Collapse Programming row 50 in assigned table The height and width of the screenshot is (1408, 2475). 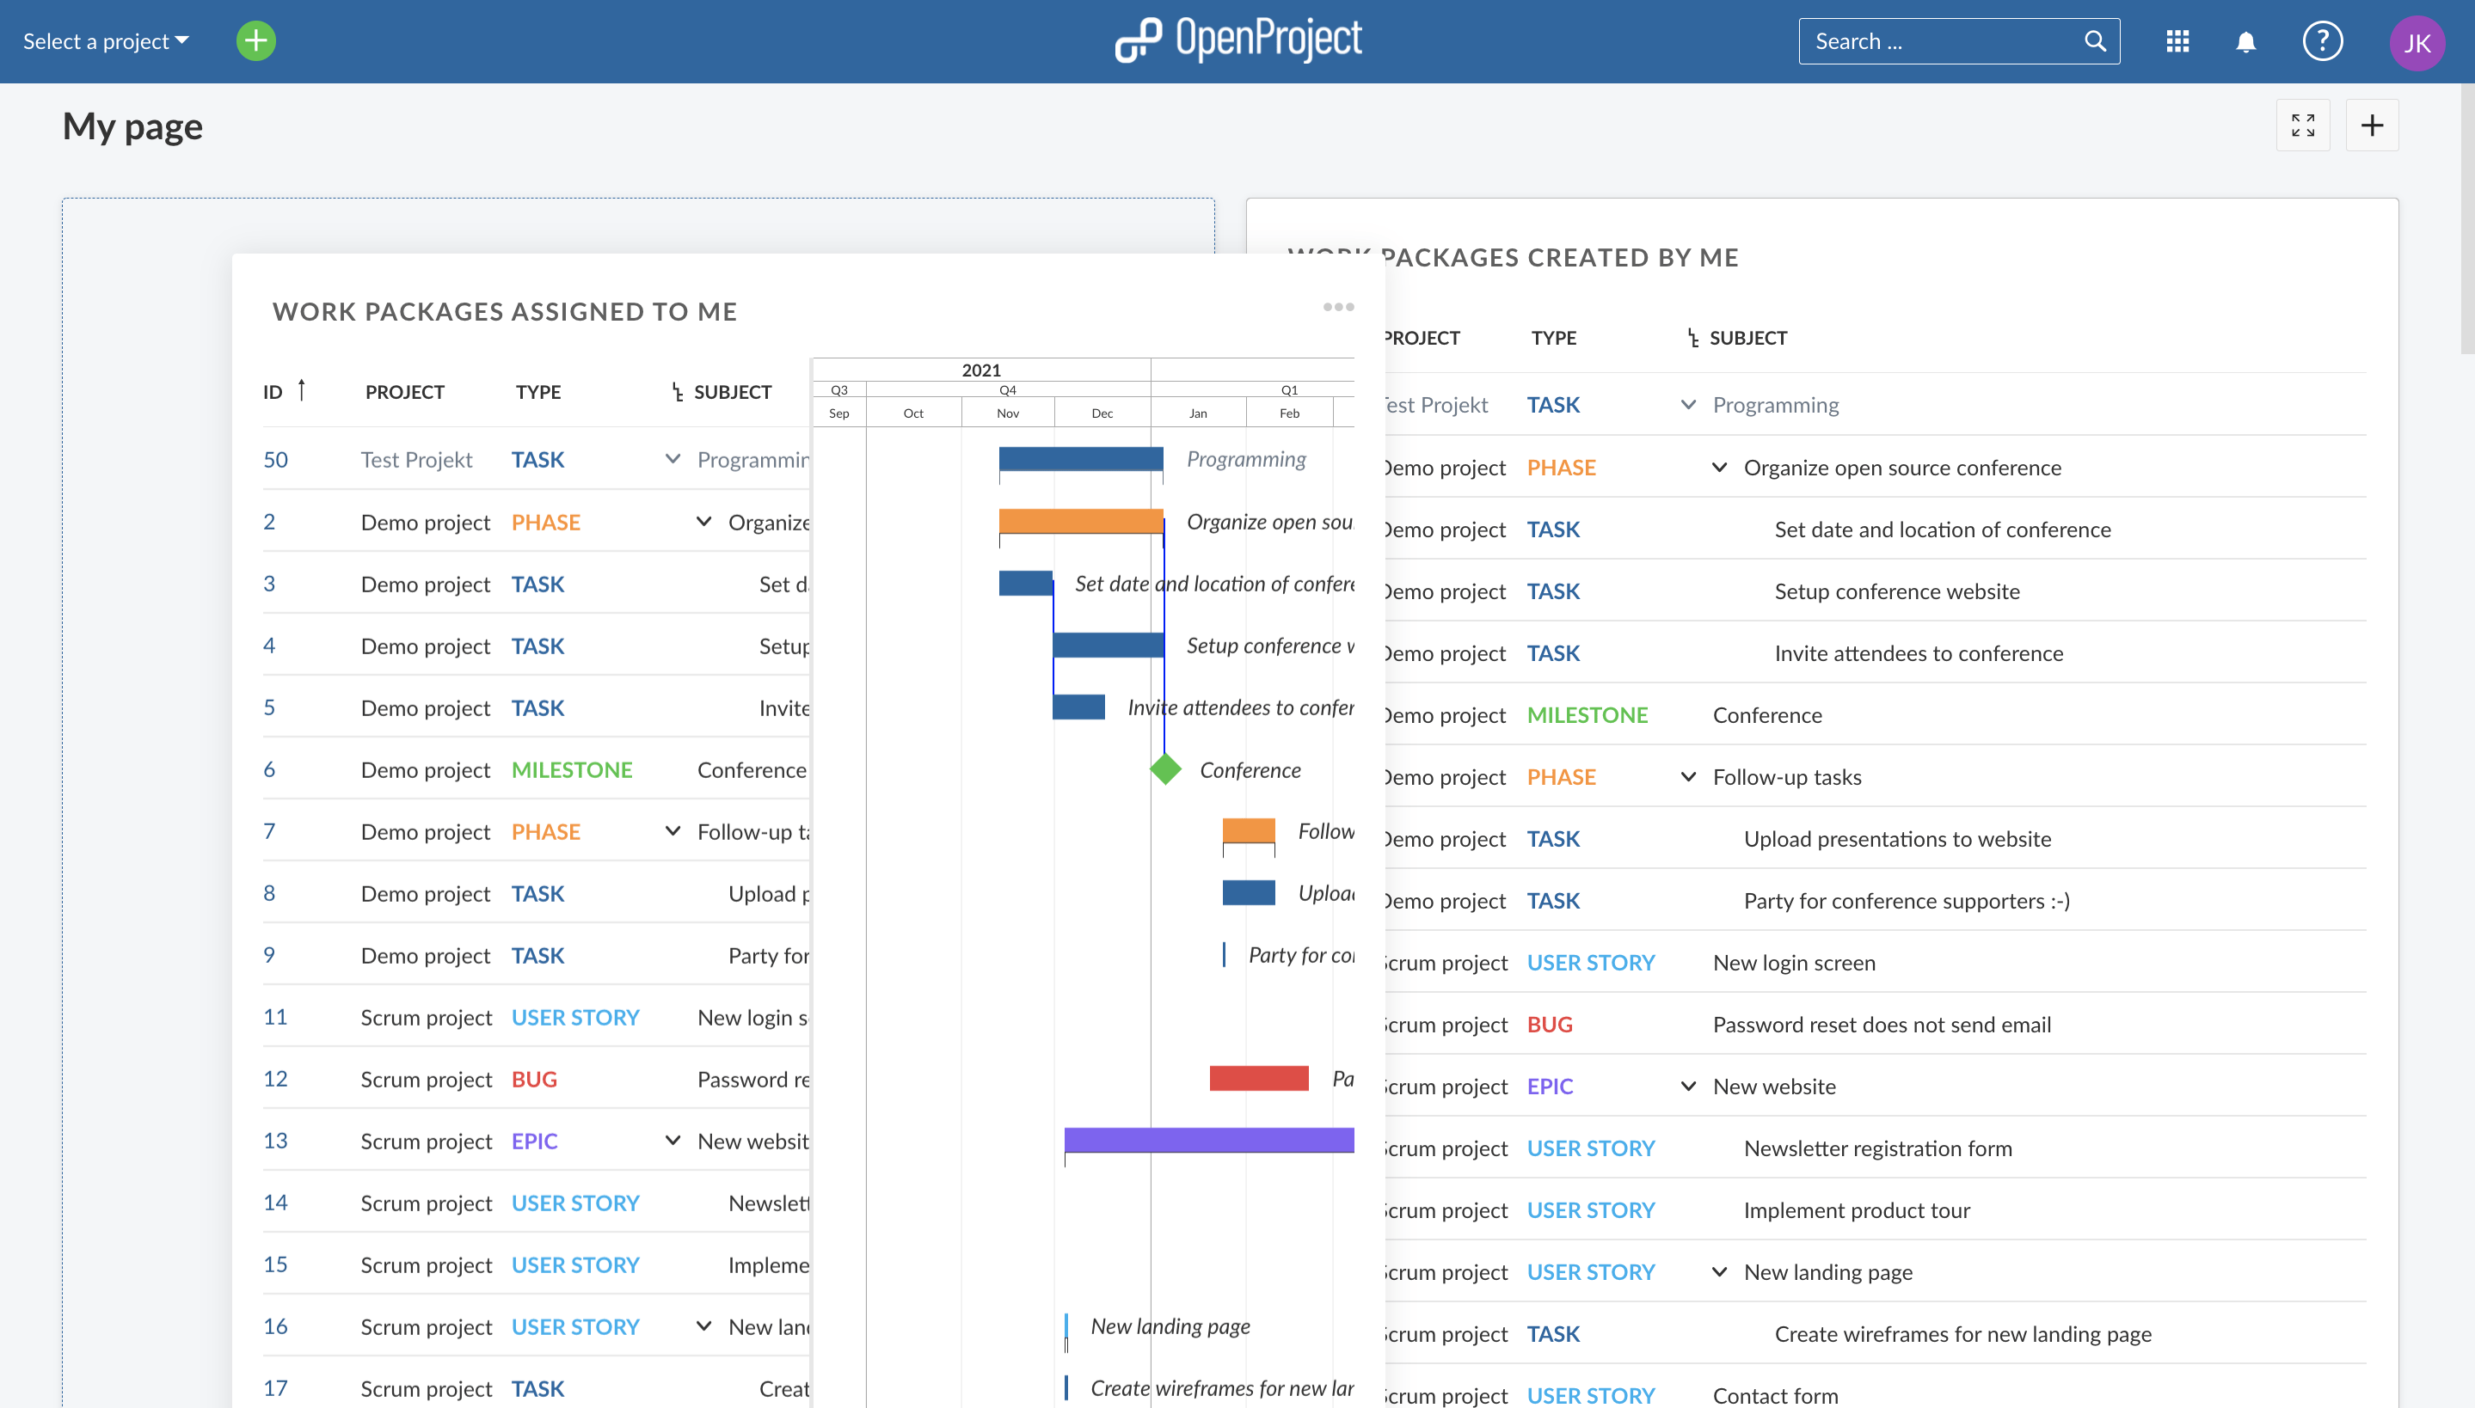tap(673, 458)
